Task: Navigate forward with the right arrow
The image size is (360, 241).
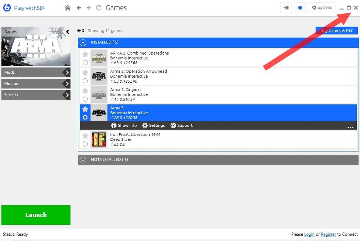Action: pos(89,8)
